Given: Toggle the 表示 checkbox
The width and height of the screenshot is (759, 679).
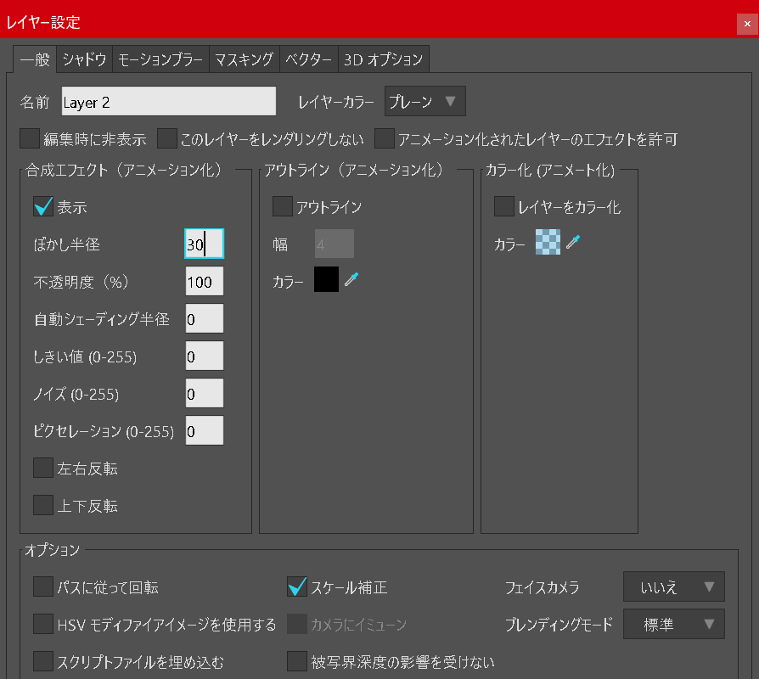Looking at the screenshot, I should (43, 207).
